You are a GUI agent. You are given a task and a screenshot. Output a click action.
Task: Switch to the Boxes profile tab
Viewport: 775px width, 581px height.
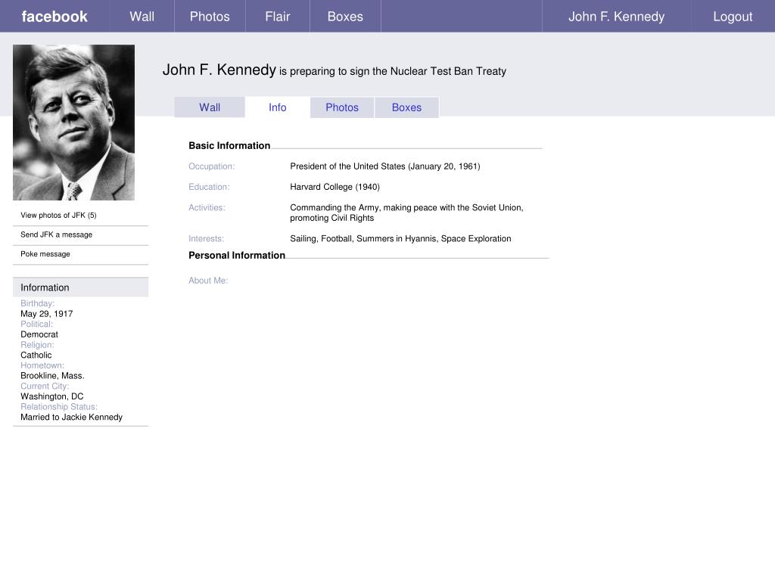(406, 107)
